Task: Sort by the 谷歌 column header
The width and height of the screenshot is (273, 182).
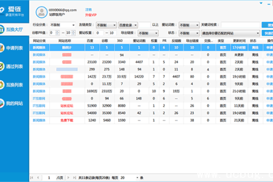Action: coord(105,41)
